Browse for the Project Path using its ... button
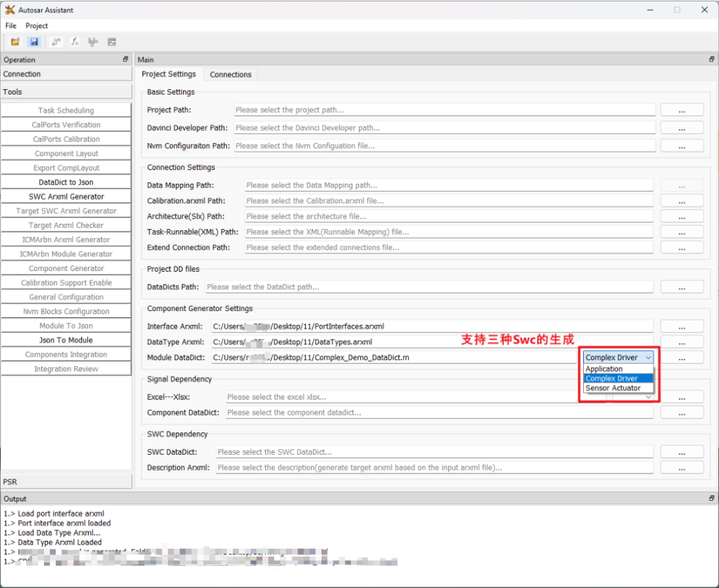Viewport: 719px width, 588px height. [682, 109]
